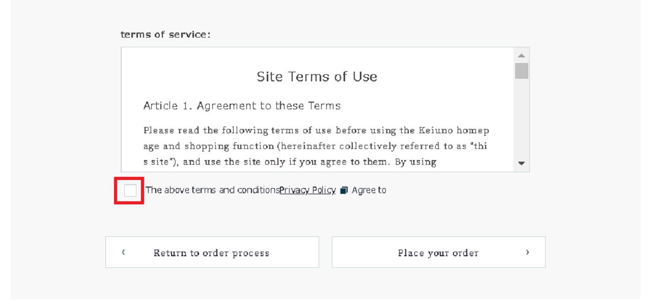The image size is (649, 305).
Task: Click the terms scrollbar thumb
Action: [x=521, y=71]
